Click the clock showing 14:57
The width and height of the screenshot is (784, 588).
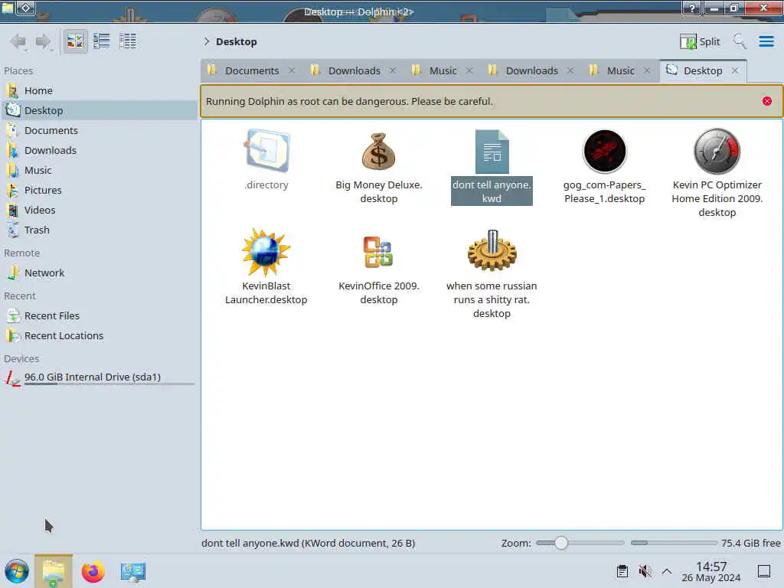pyautogui.click(x=711, y=571)
